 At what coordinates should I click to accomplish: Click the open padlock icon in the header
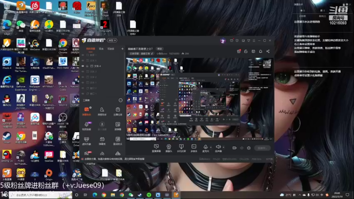[246, 51]
